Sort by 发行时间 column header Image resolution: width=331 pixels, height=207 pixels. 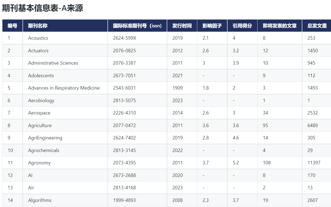pyautogui.click(x=182, y=26)
